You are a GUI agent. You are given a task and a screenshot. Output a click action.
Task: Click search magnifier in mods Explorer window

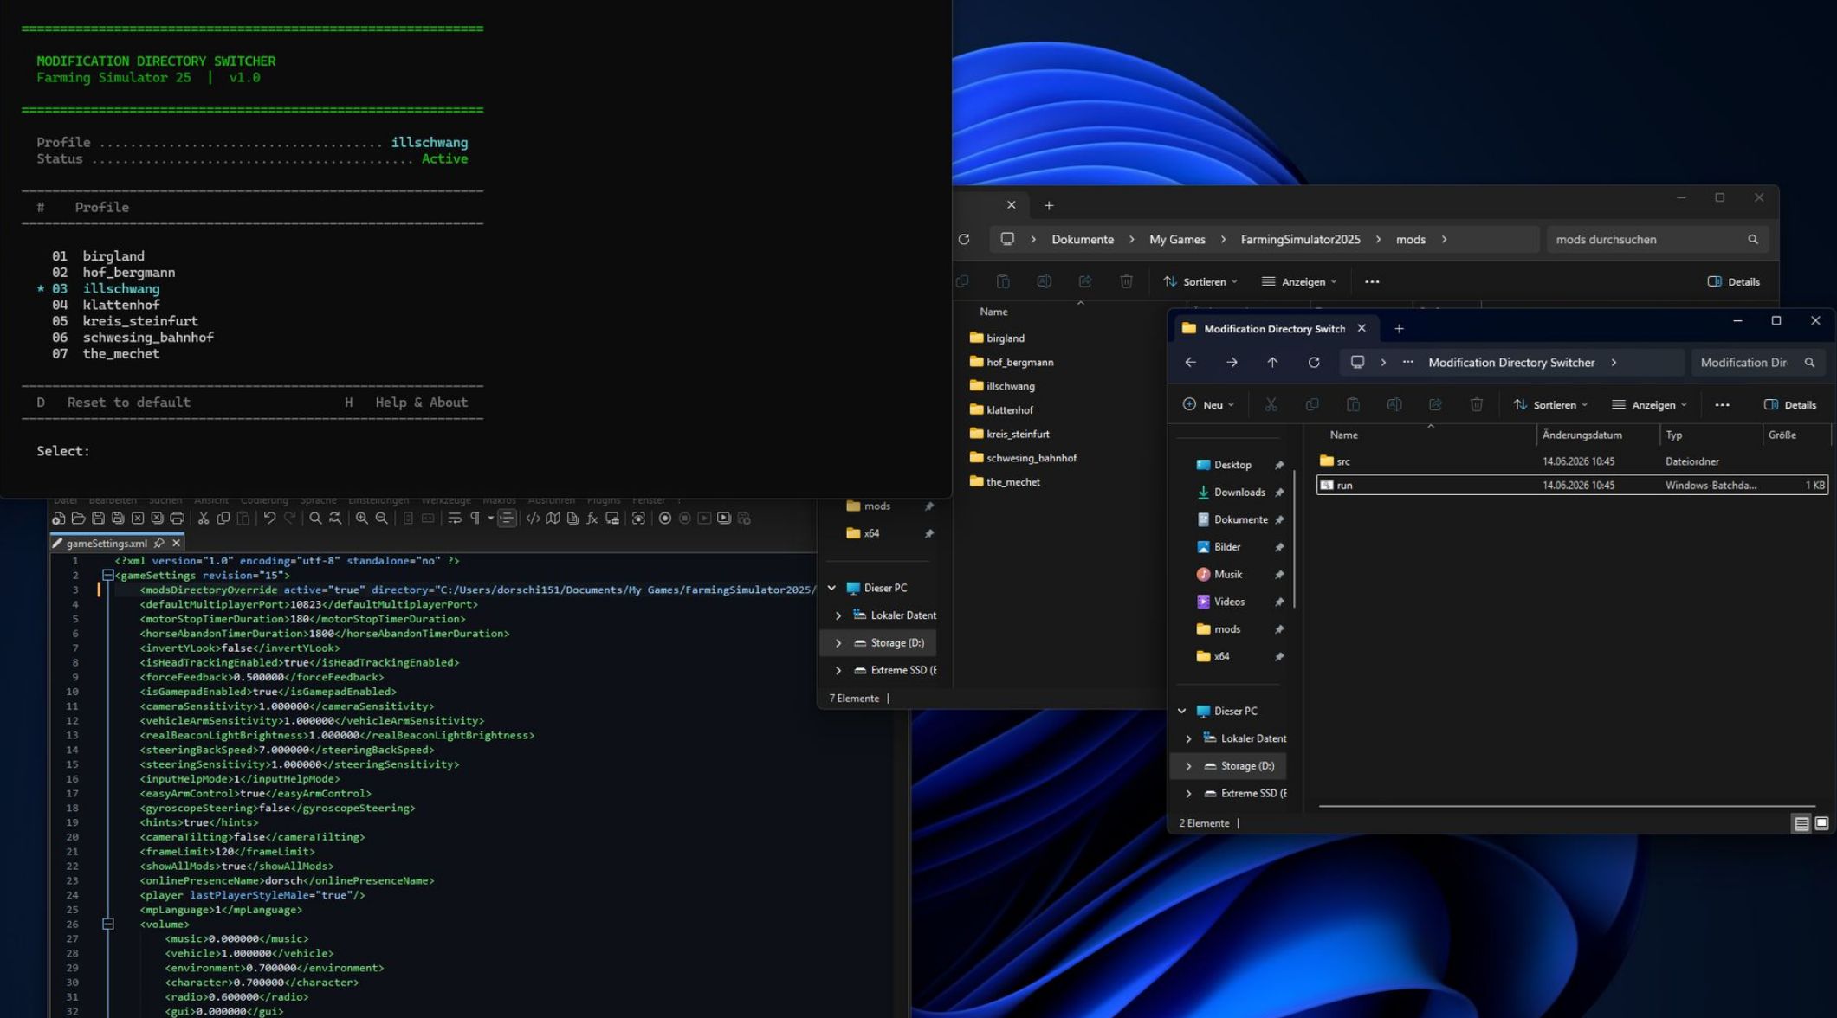coord(1753,240)
